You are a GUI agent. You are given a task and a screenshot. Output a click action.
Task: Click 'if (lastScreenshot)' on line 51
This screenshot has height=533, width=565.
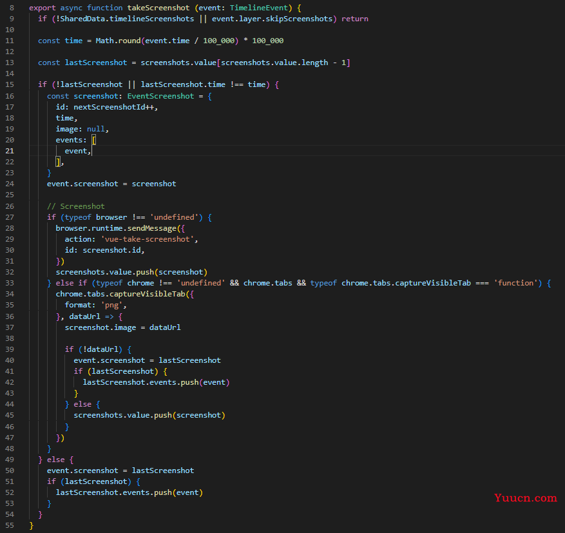click(89, 481)
